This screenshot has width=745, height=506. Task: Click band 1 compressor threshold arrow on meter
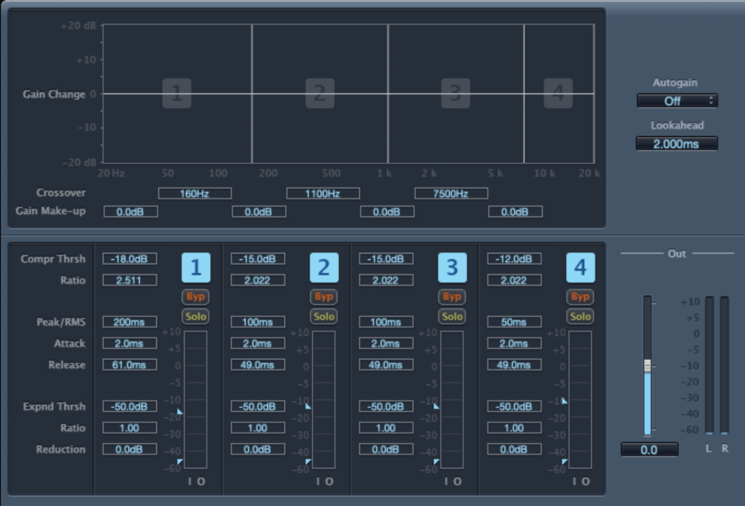coord(179,412)
